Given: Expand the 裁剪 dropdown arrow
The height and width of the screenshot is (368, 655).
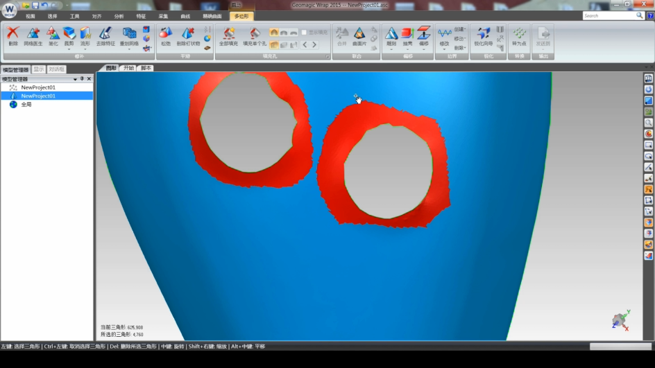Looking at the screenshot, I should click(69, 50).
